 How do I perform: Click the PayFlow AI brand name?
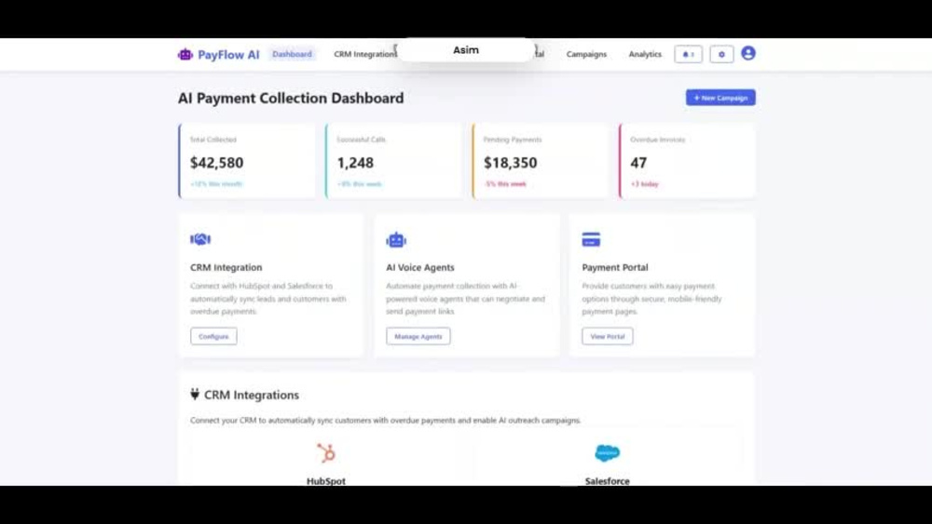pyautogui.click(x=228, y=55)
